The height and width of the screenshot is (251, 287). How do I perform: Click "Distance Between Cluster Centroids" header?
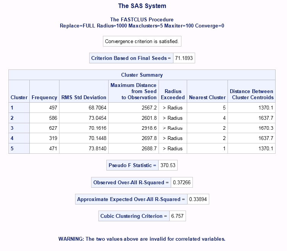[x=252, y=91]
